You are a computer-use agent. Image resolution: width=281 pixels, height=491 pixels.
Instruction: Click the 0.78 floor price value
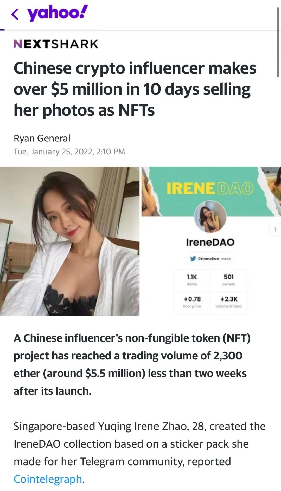(194, 299)
